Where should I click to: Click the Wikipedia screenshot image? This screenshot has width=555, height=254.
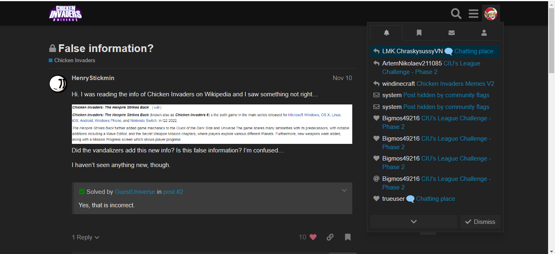pyautogui.click(x=212, y=124)
